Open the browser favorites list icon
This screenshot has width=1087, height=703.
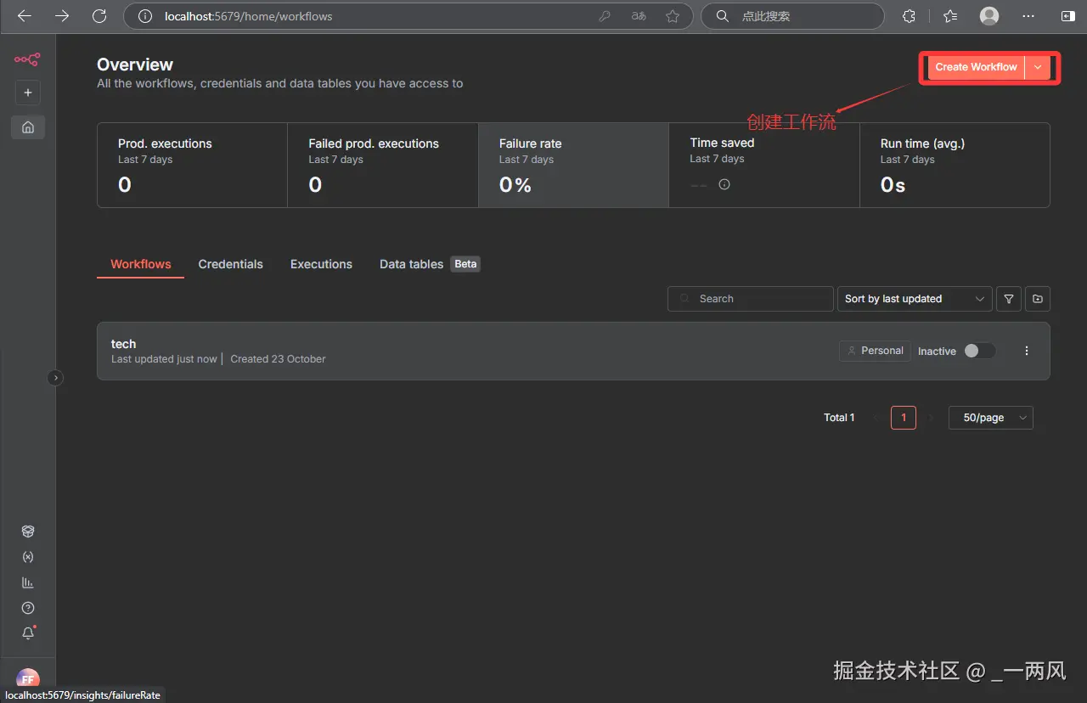[950, 16]
